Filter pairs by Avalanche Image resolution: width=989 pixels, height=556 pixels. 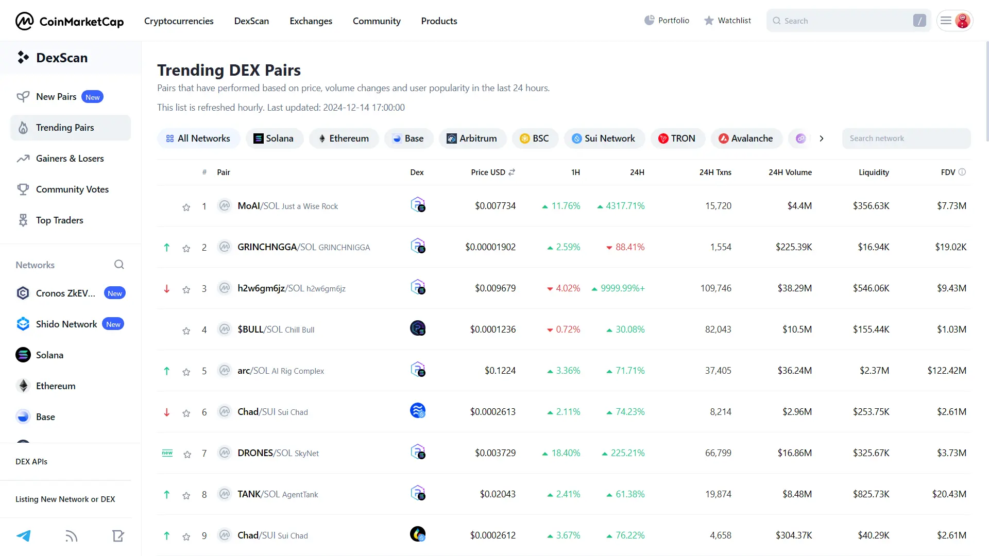pos(746,138)
